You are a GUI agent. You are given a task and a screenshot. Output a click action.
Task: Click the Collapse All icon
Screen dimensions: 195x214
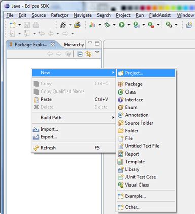(80, 54)
